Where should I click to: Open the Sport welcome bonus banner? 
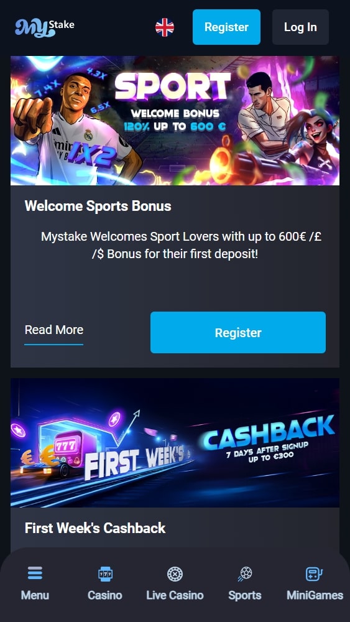click(x=175, y=121)
